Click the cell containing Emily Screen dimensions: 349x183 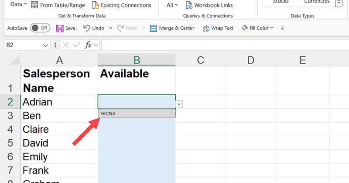click(x=59, y=156)
